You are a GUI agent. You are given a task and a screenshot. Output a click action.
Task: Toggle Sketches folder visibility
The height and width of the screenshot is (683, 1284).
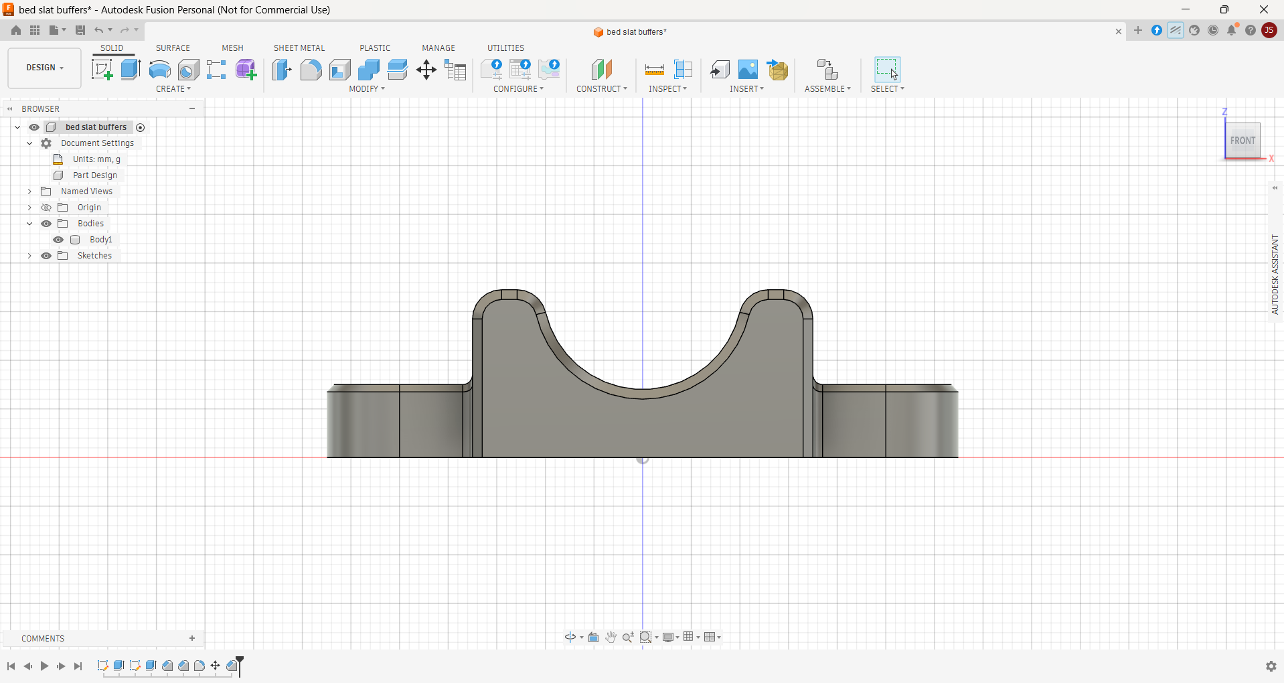(x=46, y=256)
